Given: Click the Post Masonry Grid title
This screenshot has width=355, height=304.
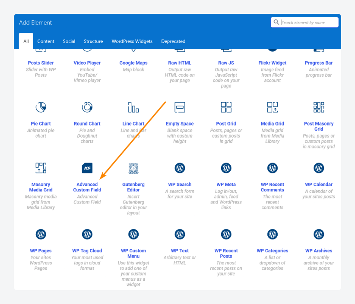Looking at the screenshot, I should [319, 126].
